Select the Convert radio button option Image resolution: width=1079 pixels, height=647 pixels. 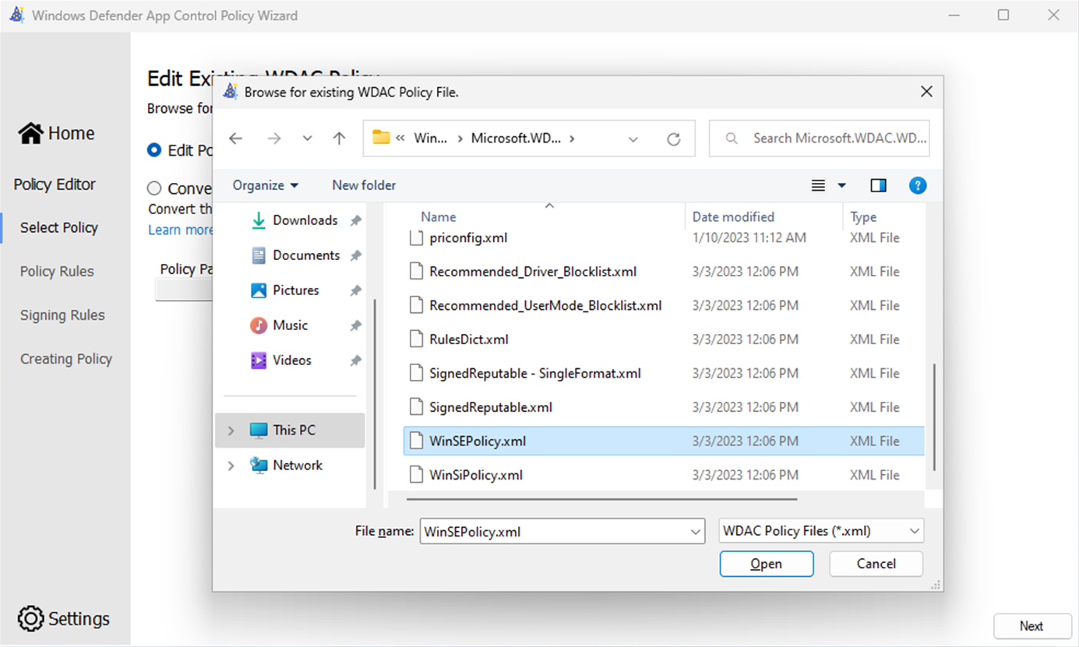tap(154, 188)
